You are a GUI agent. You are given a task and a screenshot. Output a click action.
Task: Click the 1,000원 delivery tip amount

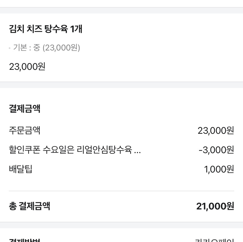219,169
